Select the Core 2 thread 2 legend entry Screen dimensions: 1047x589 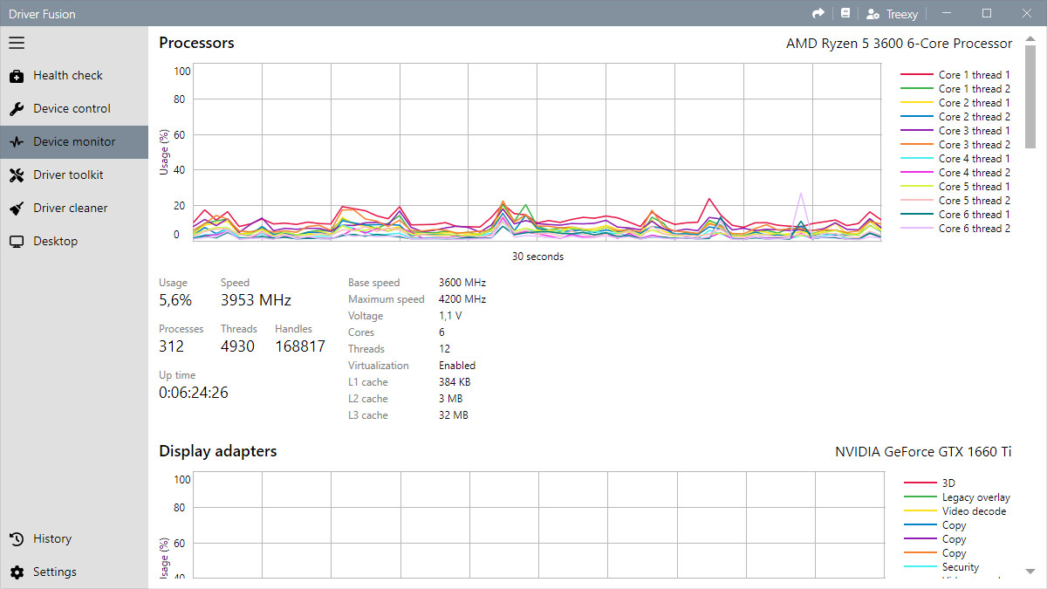coord(955,117)
